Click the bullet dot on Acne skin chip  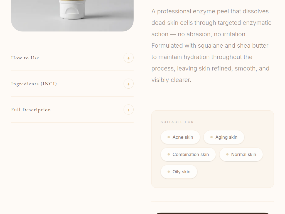(169, 137)
